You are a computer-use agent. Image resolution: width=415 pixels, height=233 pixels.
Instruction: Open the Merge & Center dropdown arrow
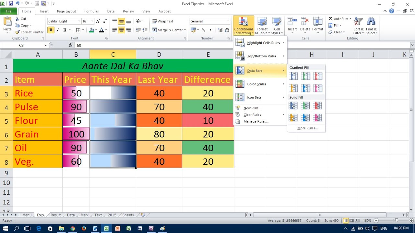tap(185, 30)
